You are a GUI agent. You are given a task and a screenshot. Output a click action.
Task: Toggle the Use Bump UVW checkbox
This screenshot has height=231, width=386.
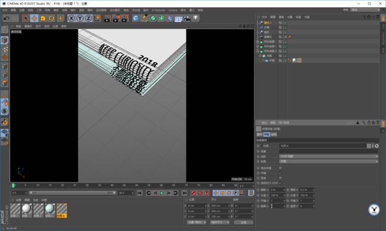point(280,183)
